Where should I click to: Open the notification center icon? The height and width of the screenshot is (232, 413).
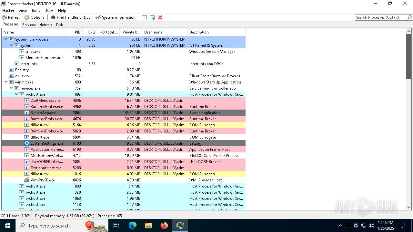pos(402,226)
